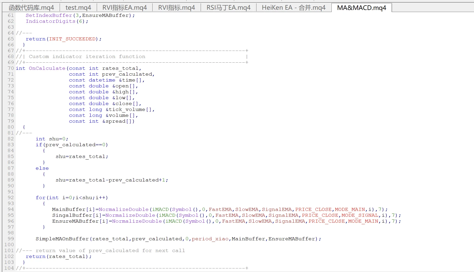Click line number 99 in the gutter
Image resolution: width=474 pixels, height=272 pixels.
tap(11, 239)
